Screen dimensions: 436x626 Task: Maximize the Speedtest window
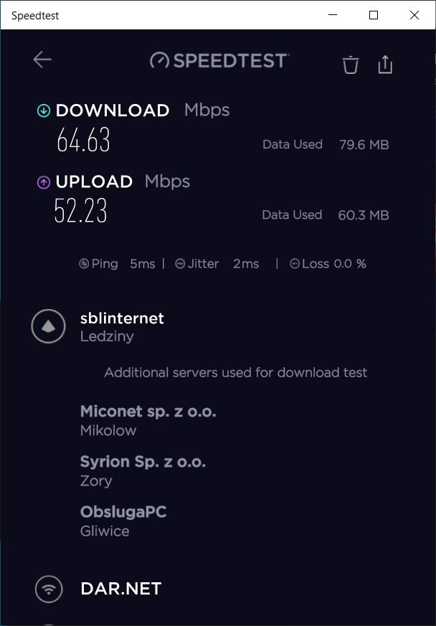[374, 15]
